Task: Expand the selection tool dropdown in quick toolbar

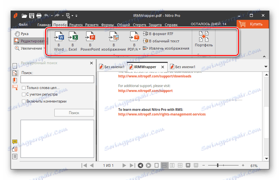Action: (x=73, y=16)
